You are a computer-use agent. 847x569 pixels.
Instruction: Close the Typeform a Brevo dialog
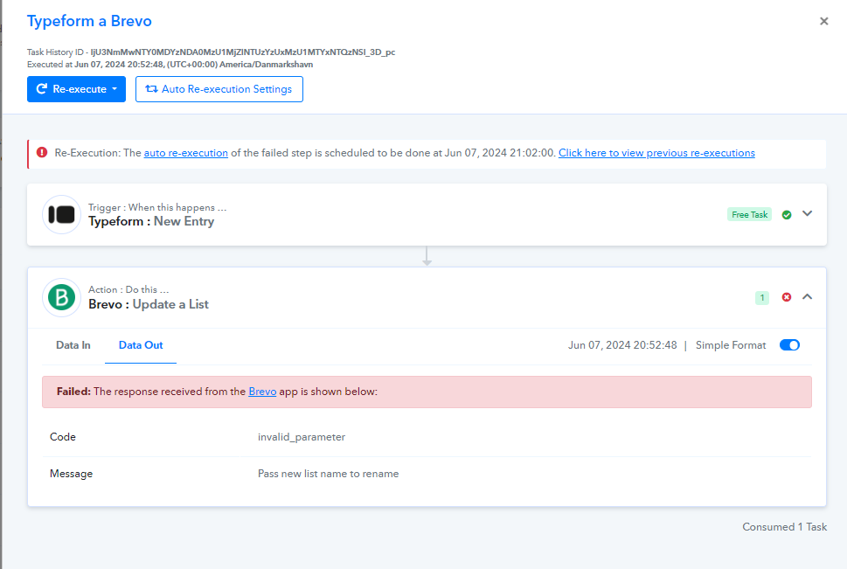pos(823,21)
